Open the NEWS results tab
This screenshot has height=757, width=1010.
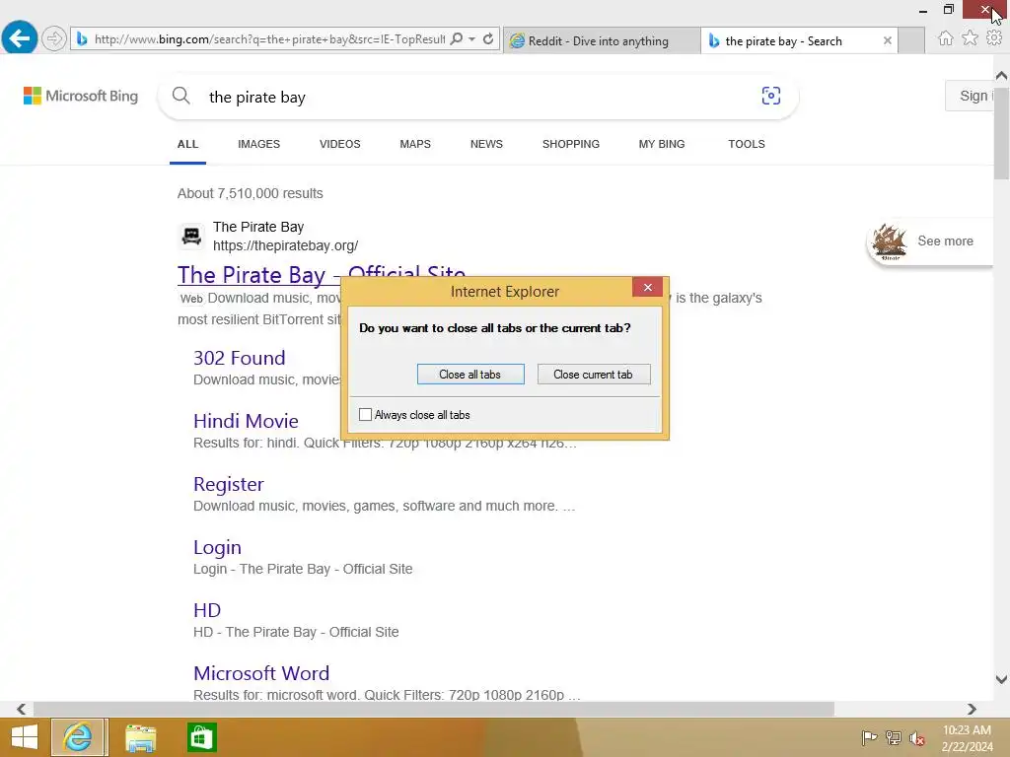(x=486, y=144)
